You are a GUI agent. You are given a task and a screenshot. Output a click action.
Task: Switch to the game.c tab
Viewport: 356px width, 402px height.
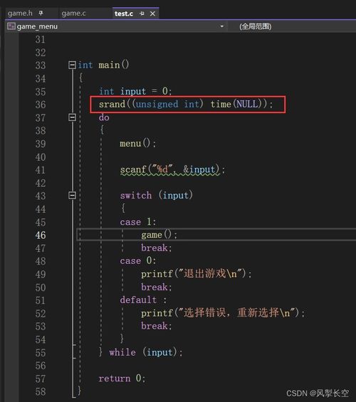coord(73,13)
